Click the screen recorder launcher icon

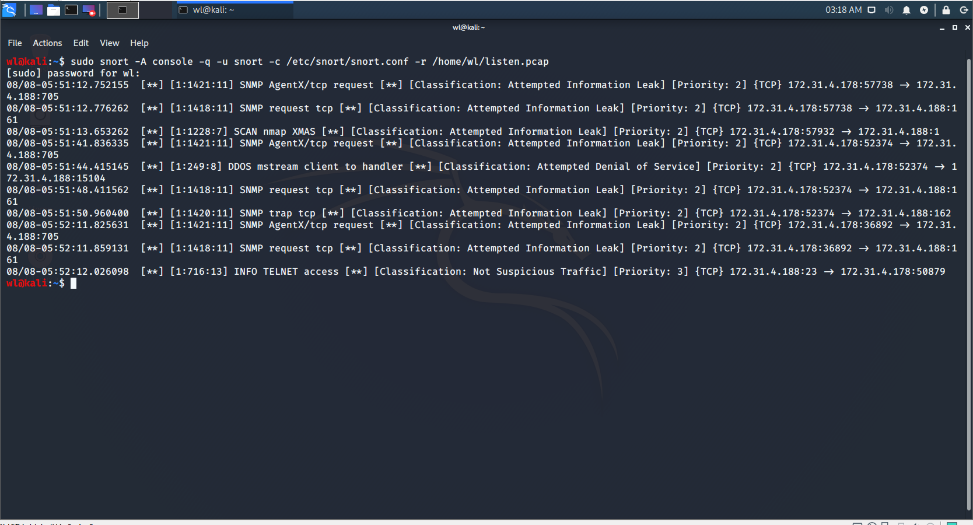click(89, 10)
